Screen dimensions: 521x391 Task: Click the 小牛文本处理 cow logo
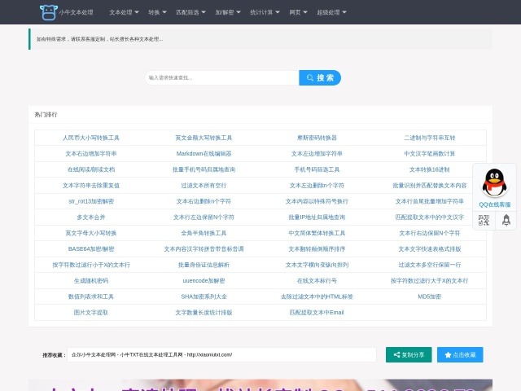coord(49,12)
